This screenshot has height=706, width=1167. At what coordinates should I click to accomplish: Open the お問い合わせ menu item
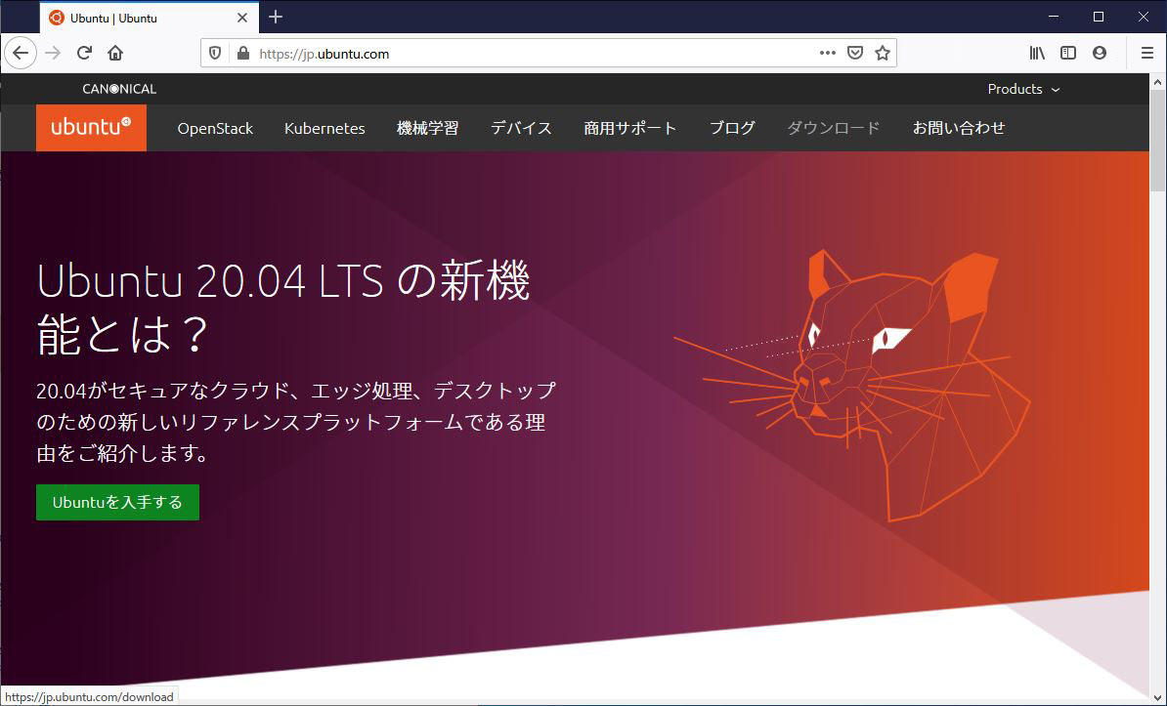click(x=959, y=128)
